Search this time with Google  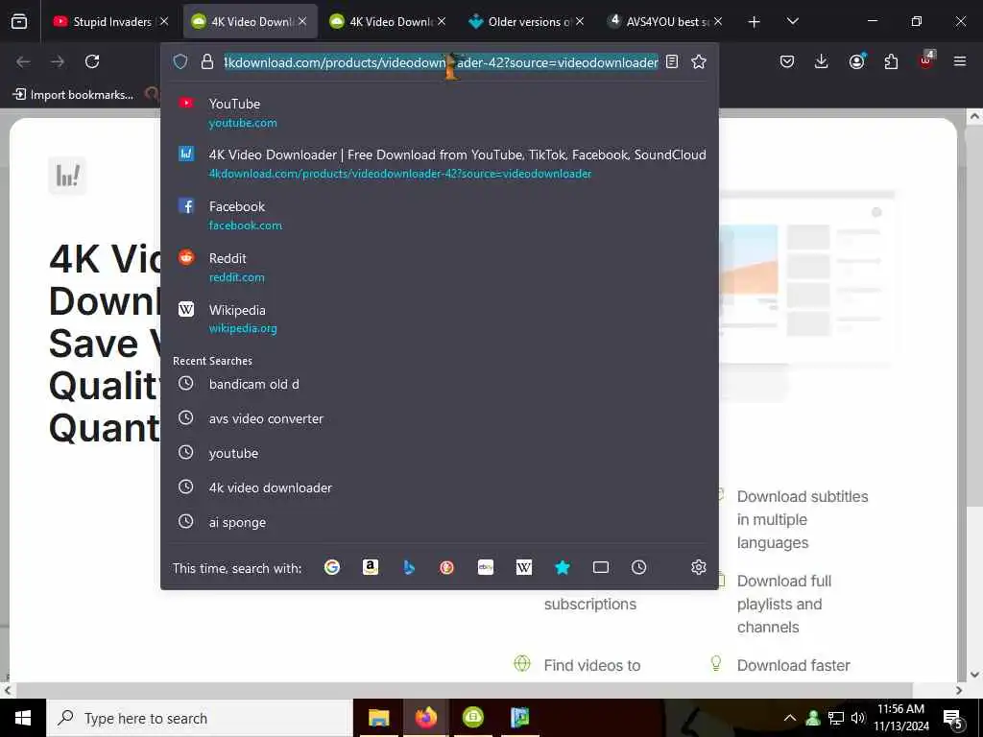(331, 568)
